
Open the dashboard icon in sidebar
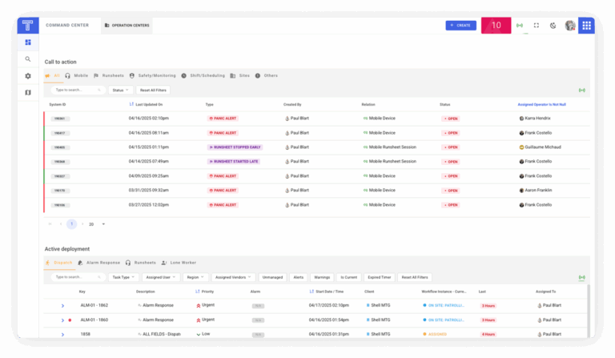[x=28, y=42]
